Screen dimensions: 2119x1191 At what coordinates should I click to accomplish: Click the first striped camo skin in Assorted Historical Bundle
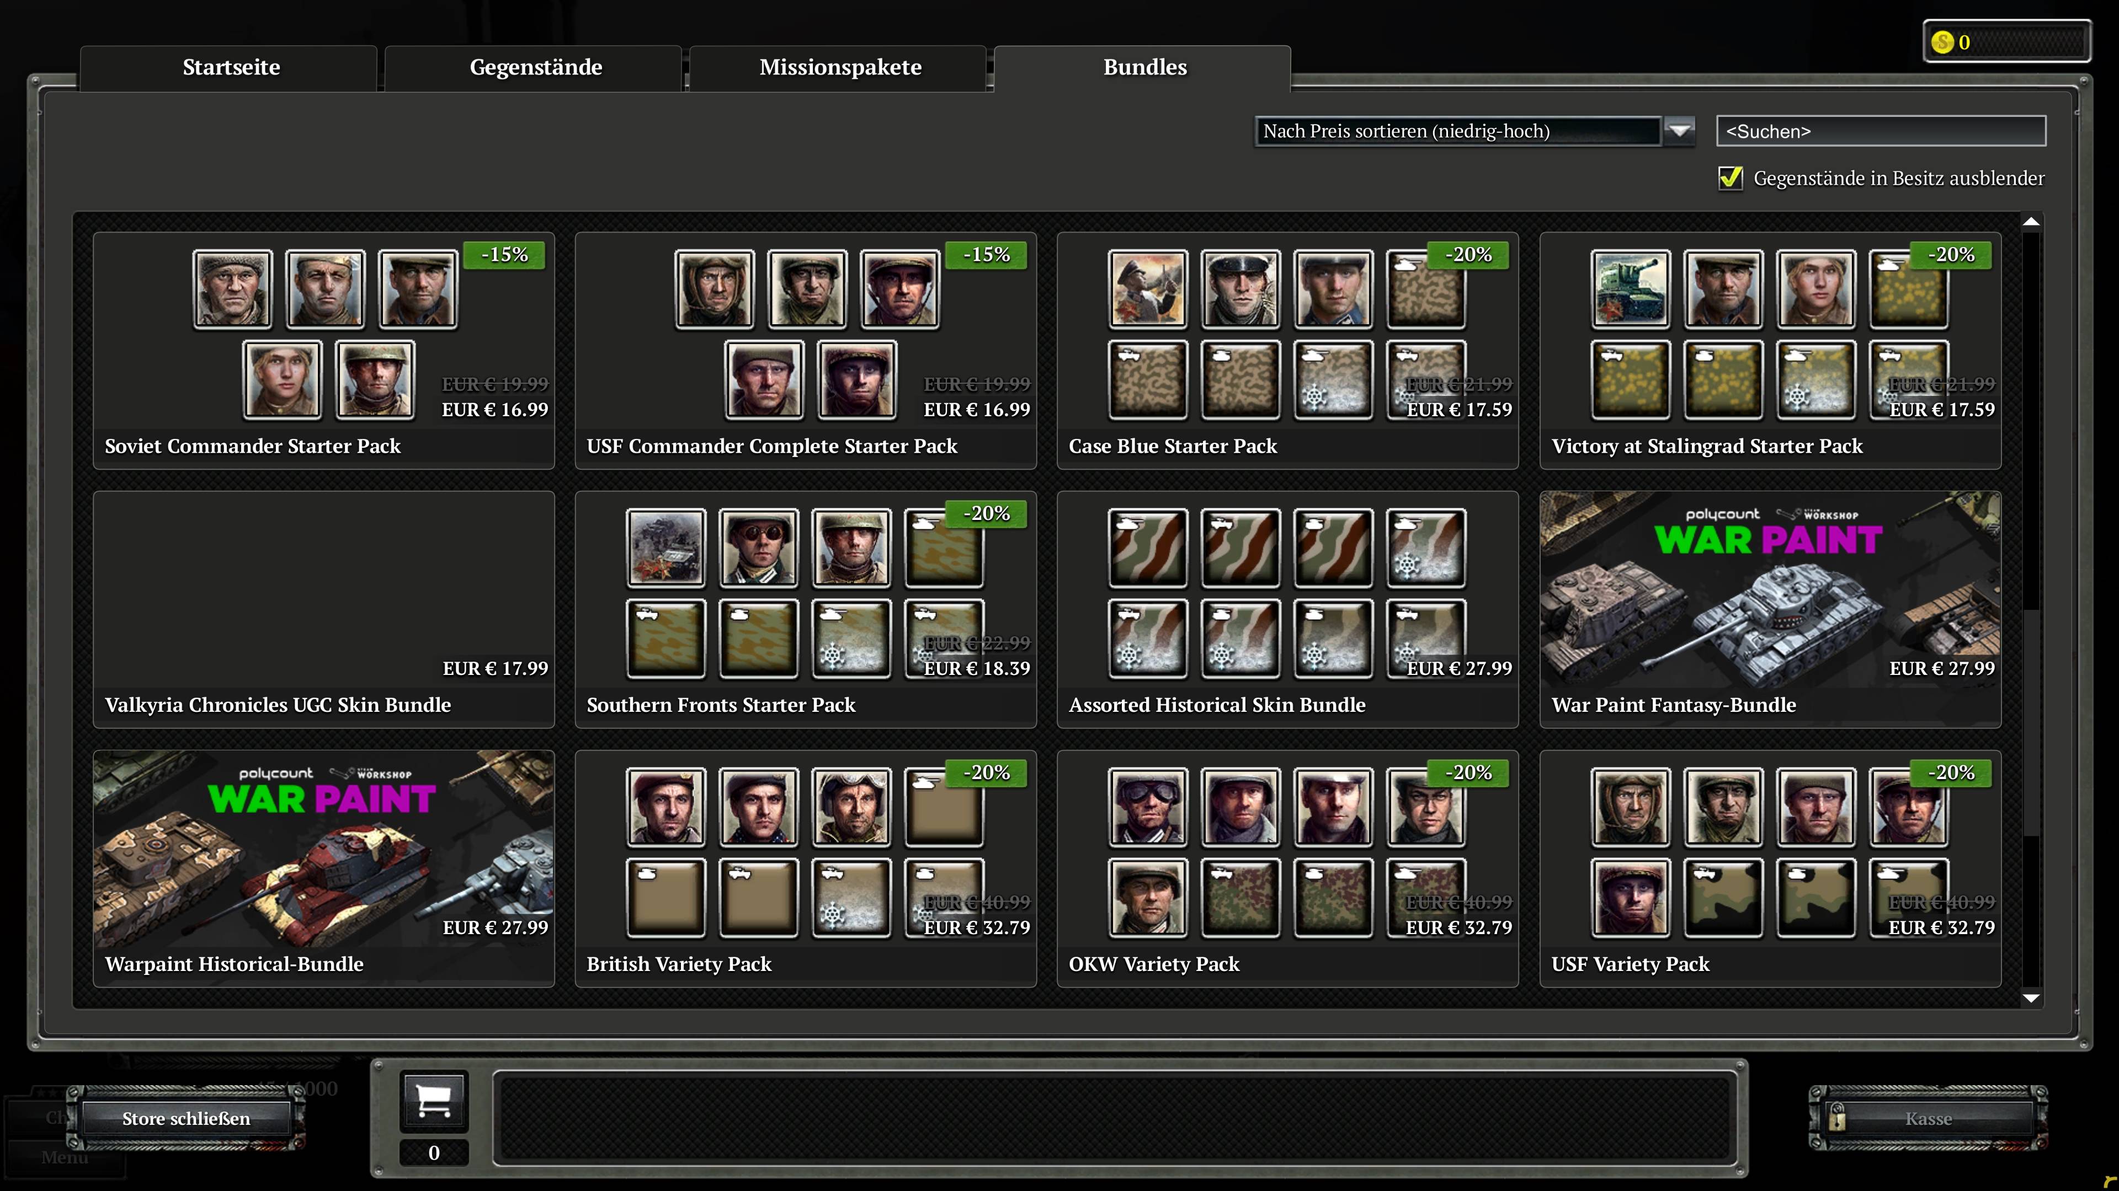[x=1148, y=548]
